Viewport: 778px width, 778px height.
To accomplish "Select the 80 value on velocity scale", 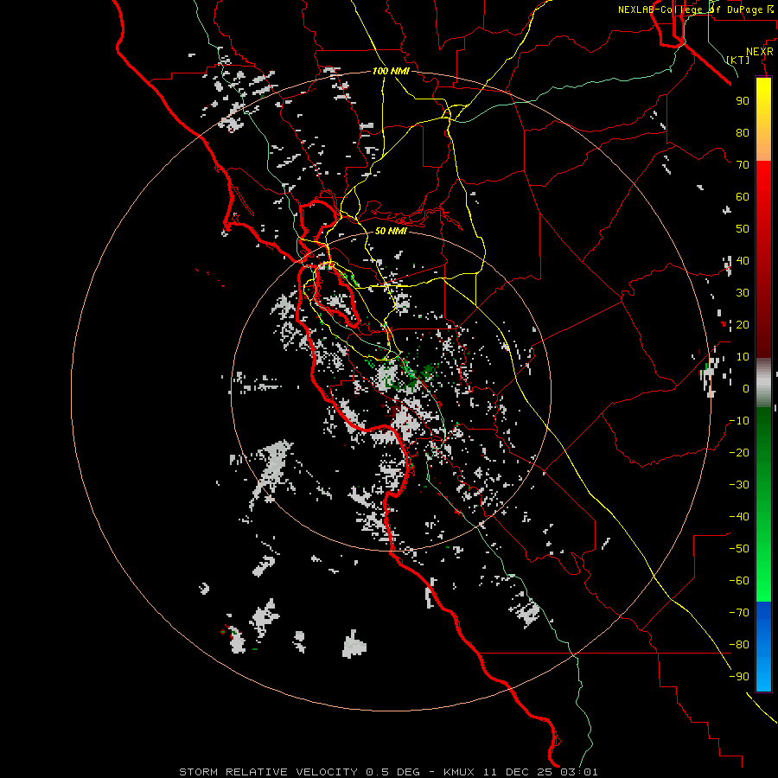I will (x=743, y=133).
